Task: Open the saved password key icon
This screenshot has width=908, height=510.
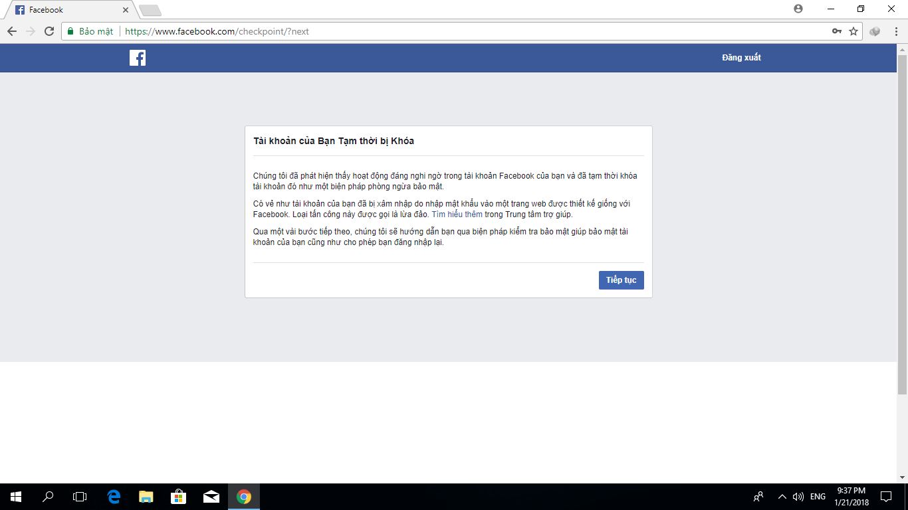Action: 837,31
